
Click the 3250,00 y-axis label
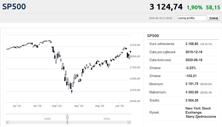point(135,45)
